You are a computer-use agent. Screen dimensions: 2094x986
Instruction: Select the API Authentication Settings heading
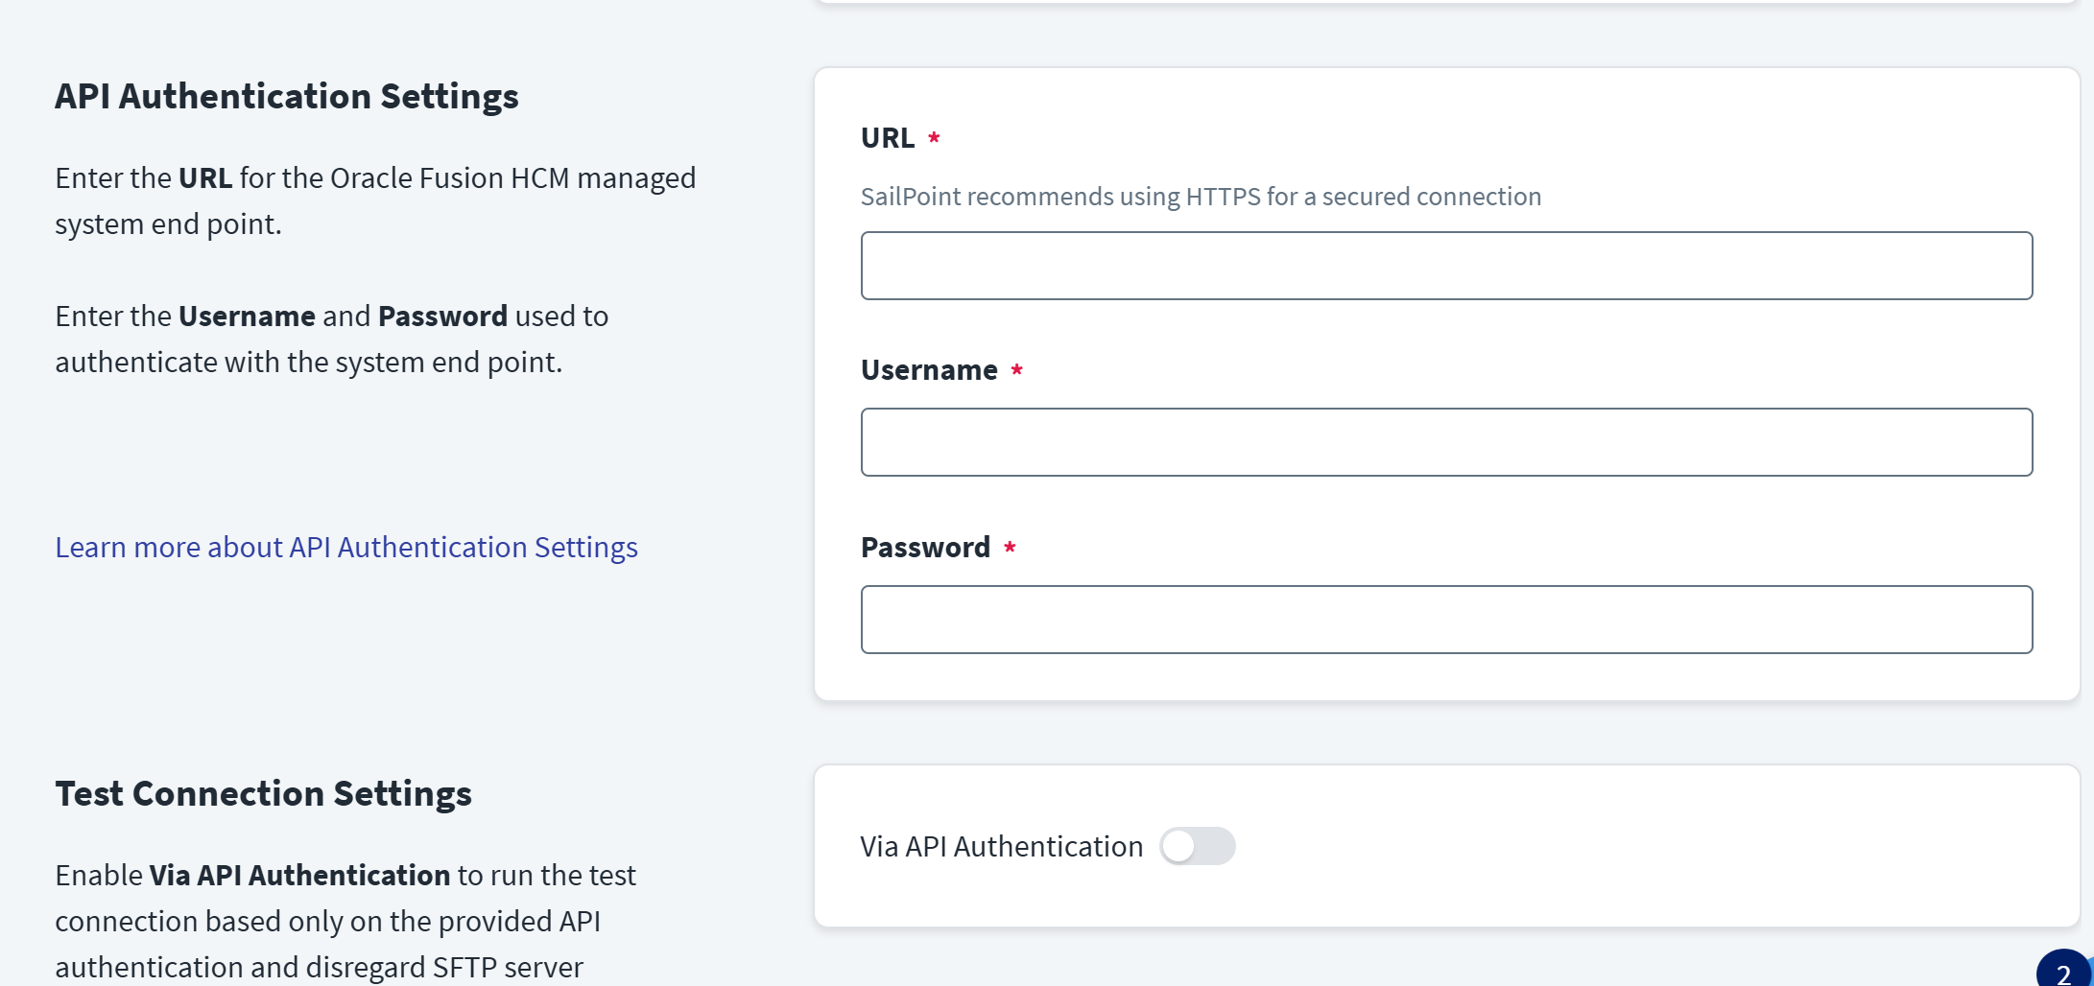286,96
